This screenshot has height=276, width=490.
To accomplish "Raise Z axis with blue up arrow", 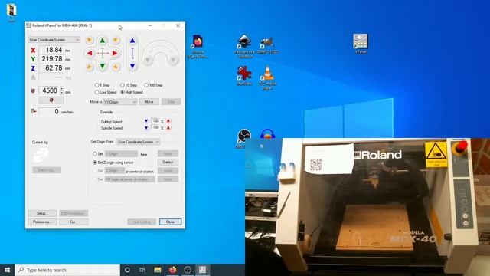I will (132, 41).
